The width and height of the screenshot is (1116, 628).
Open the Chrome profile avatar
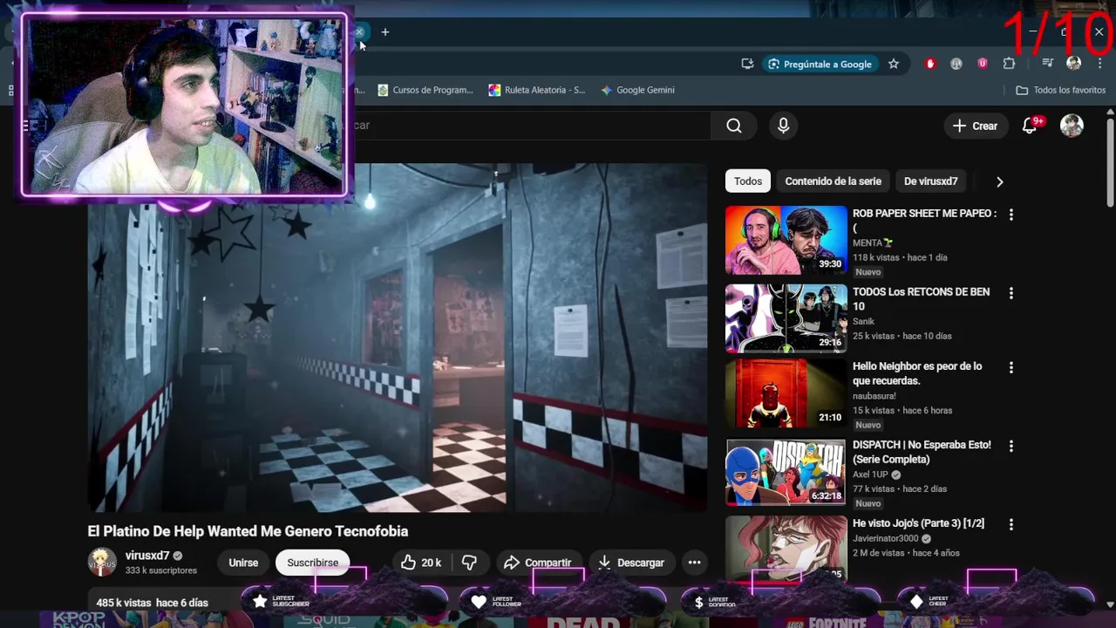click(1074, 64)
